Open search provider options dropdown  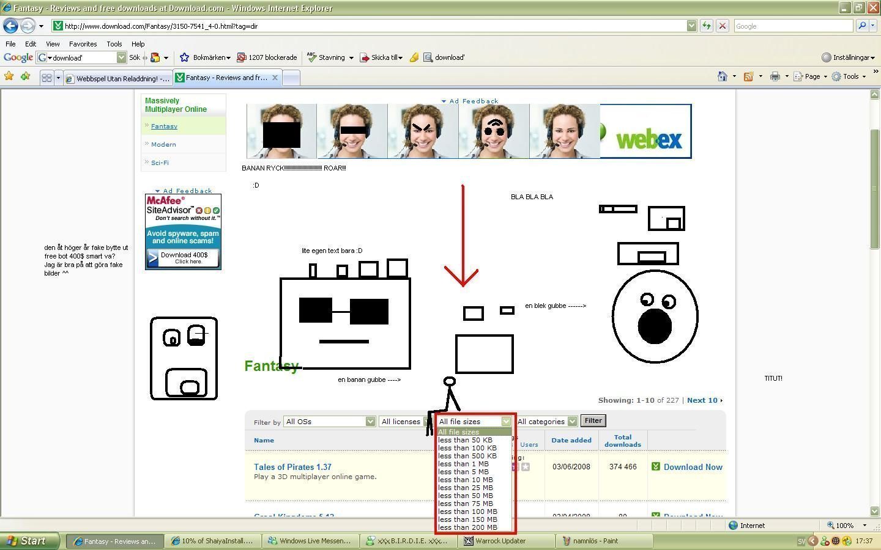click(x=873, y=26)
